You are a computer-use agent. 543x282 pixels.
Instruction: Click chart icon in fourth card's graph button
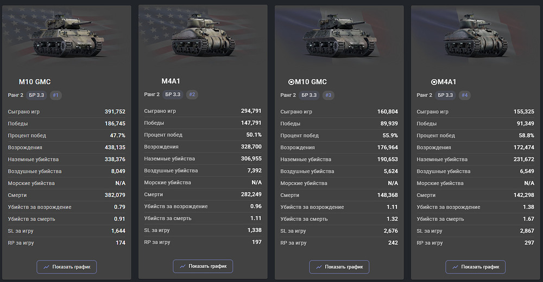tap(456, 267)
